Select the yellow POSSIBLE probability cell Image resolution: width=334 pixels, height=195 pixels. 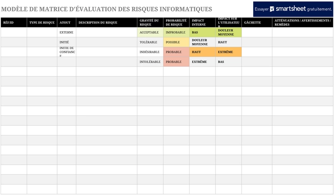[x=176, y=42]
